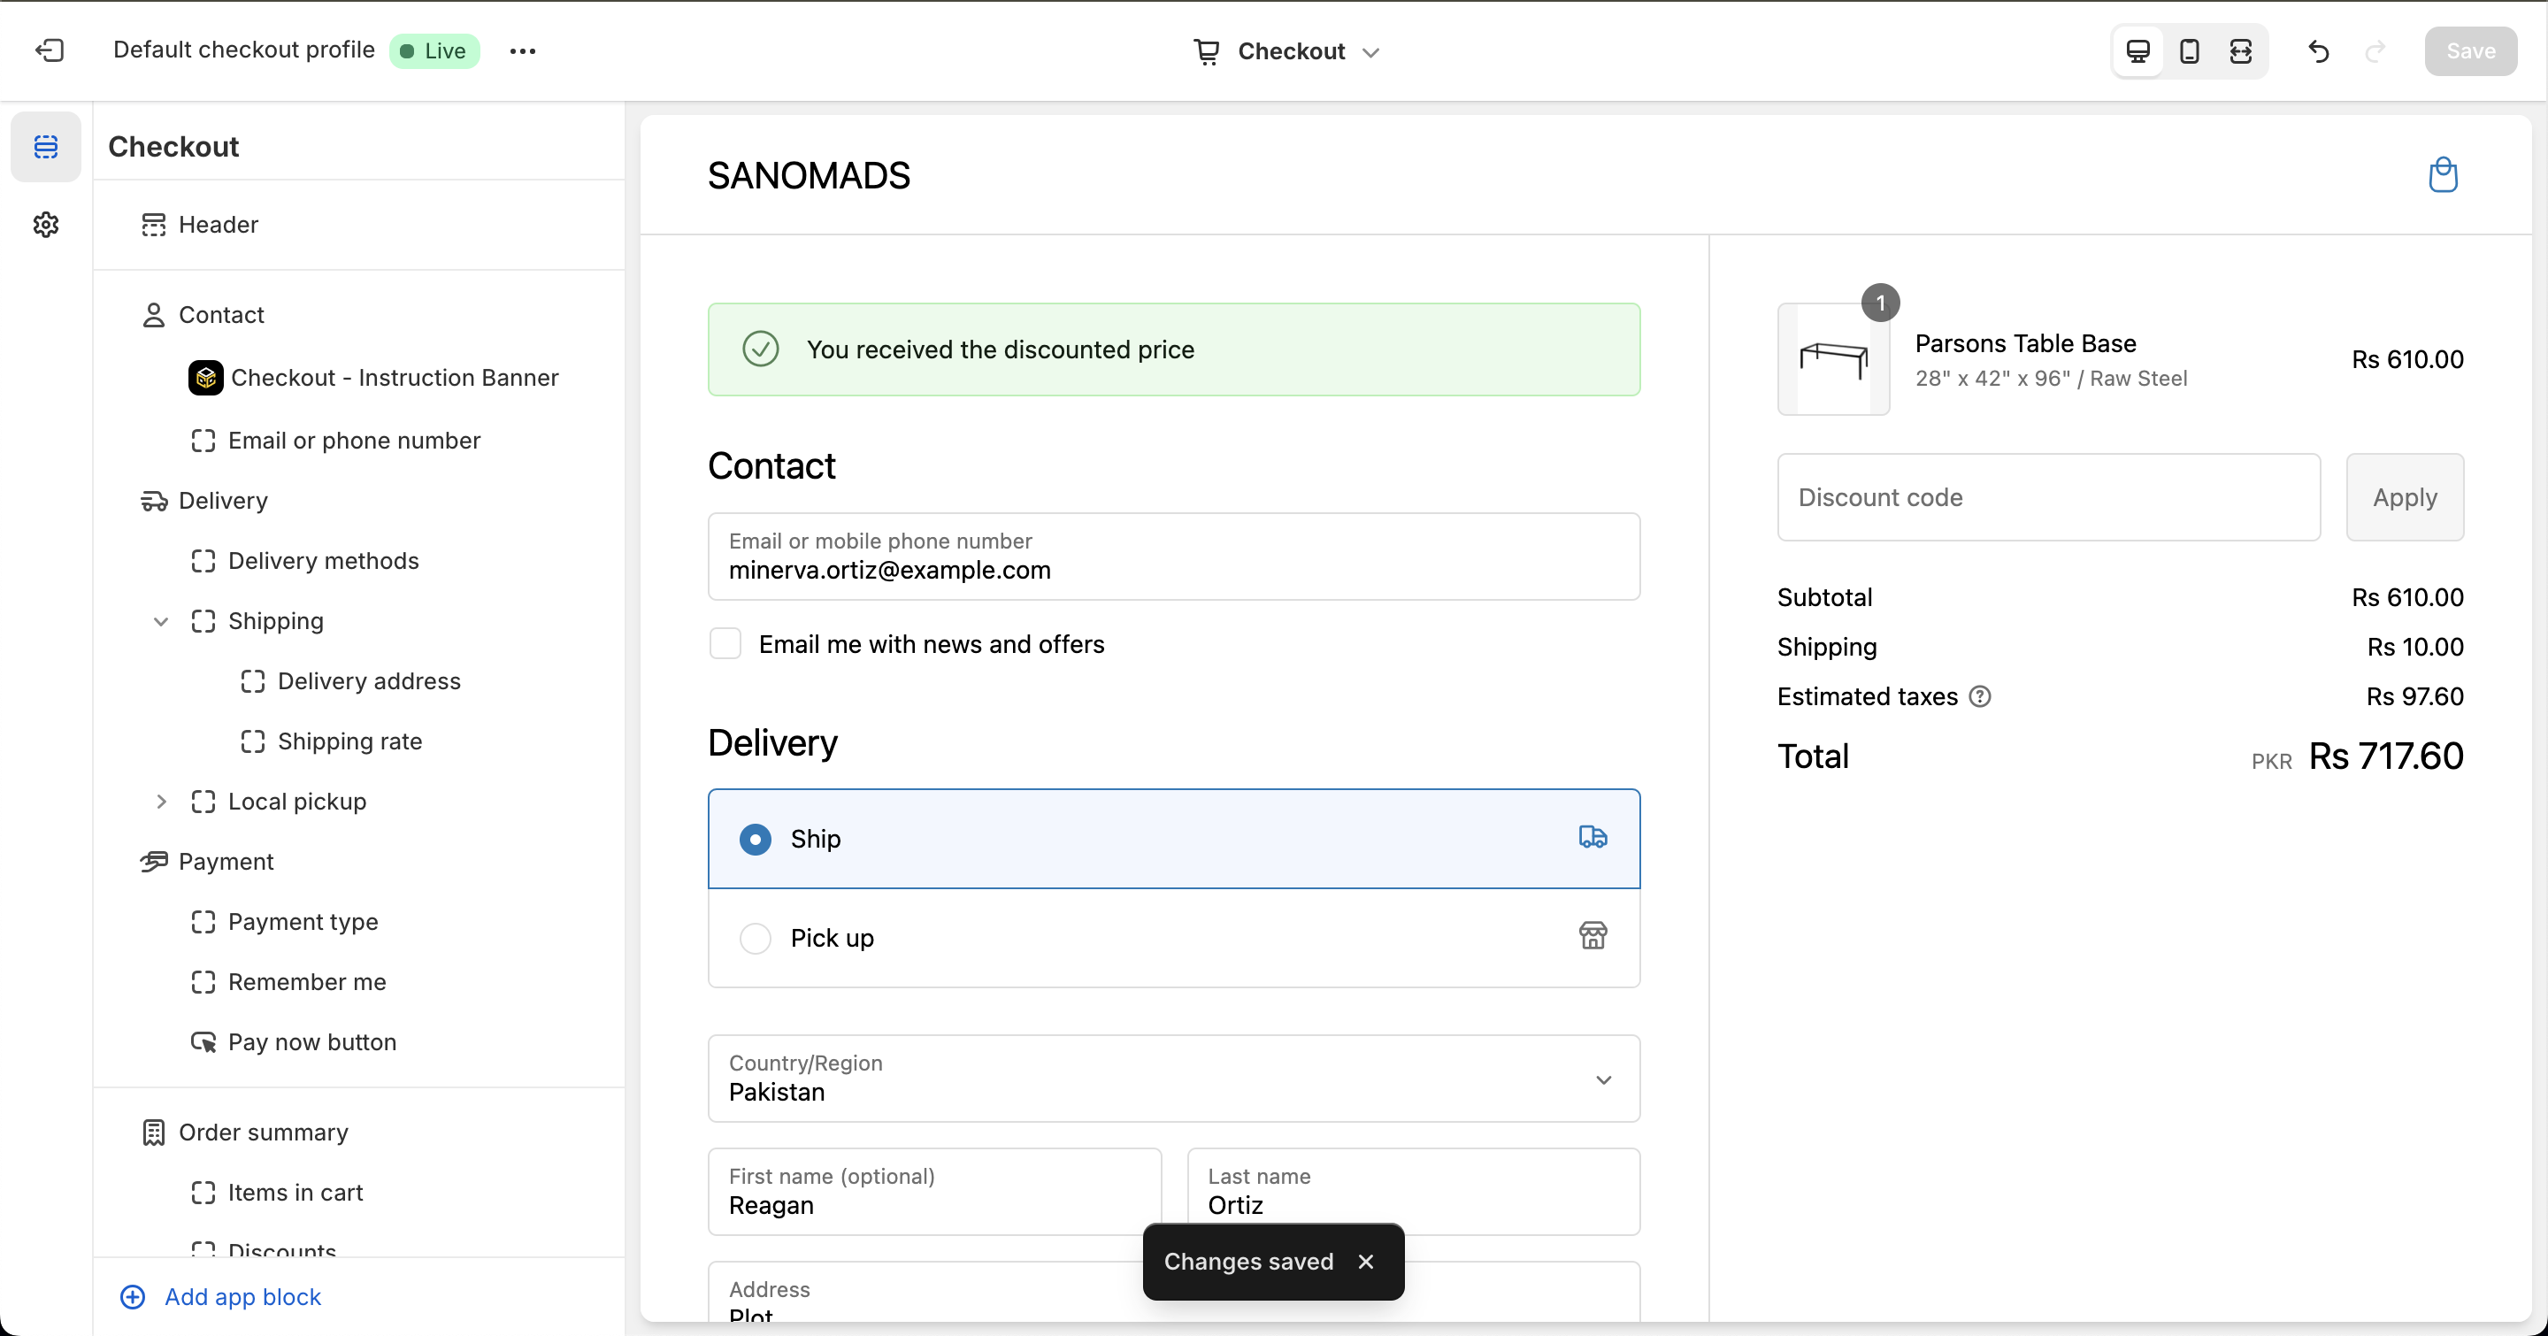Image resolution: width=2548 pixels, height=1336 pixels.
Task: Click the Save button
Action: (2470, 50)
